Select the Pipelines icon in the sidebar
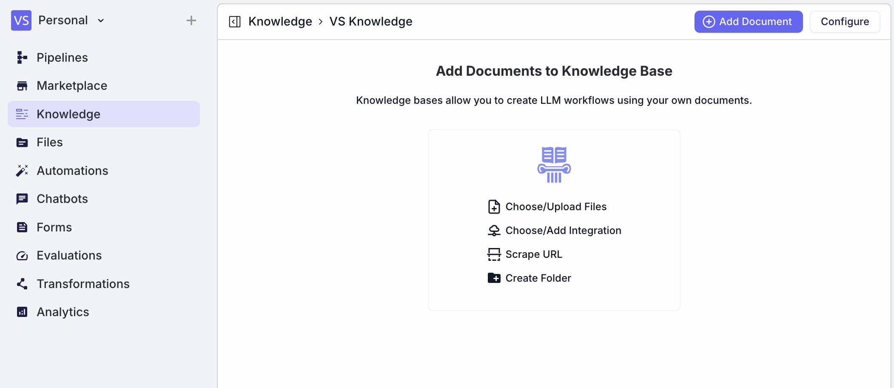 click(x=22, y=57)
